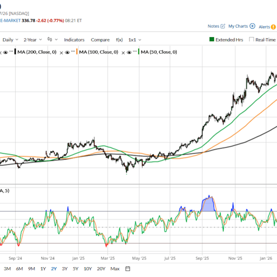Toggle the MA (200, Close, 0) visibility eye
This screenshot has width=277, height=277.
pyautogui.click(x=5, y=52)
